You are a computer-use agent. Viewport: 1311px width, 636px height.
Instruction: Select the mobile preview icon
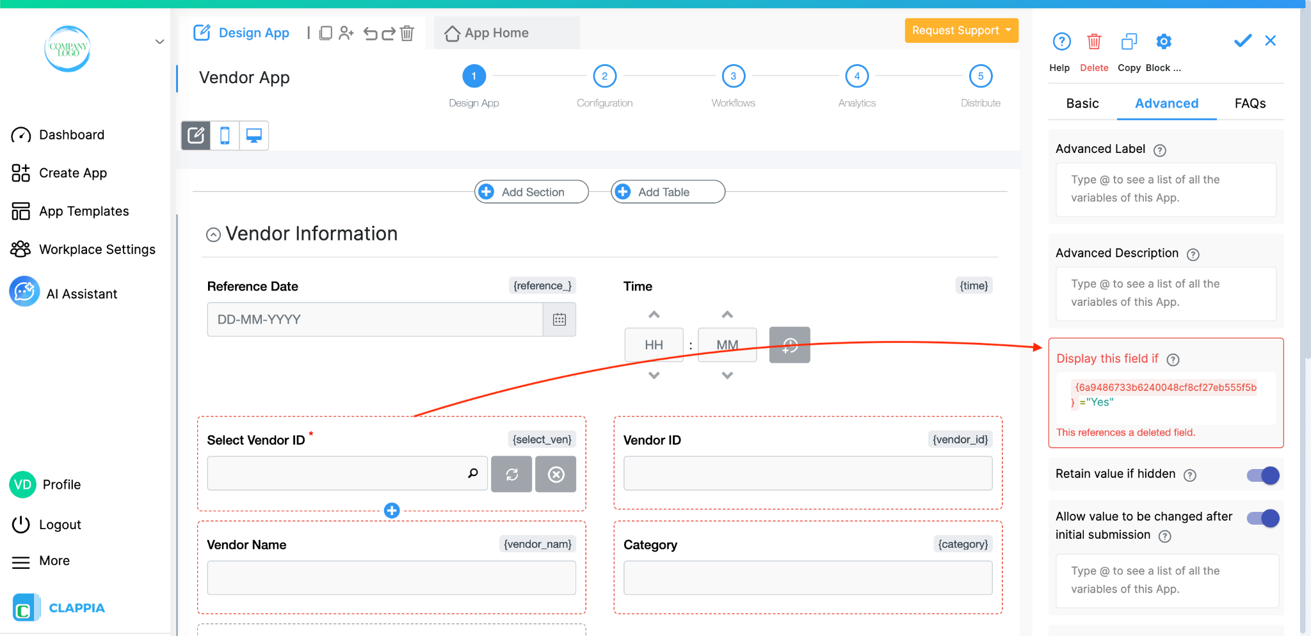tap(225, 136)
